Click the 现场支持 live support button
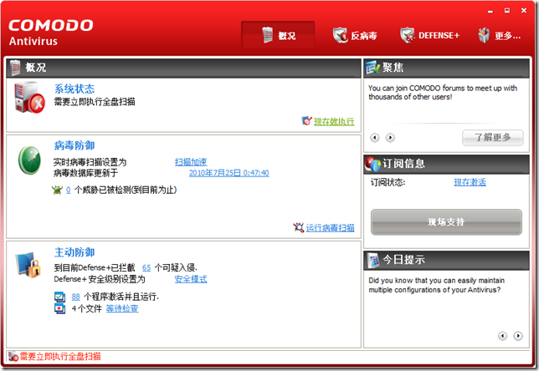The image size is (539, 371). click(x=446, y=222)
